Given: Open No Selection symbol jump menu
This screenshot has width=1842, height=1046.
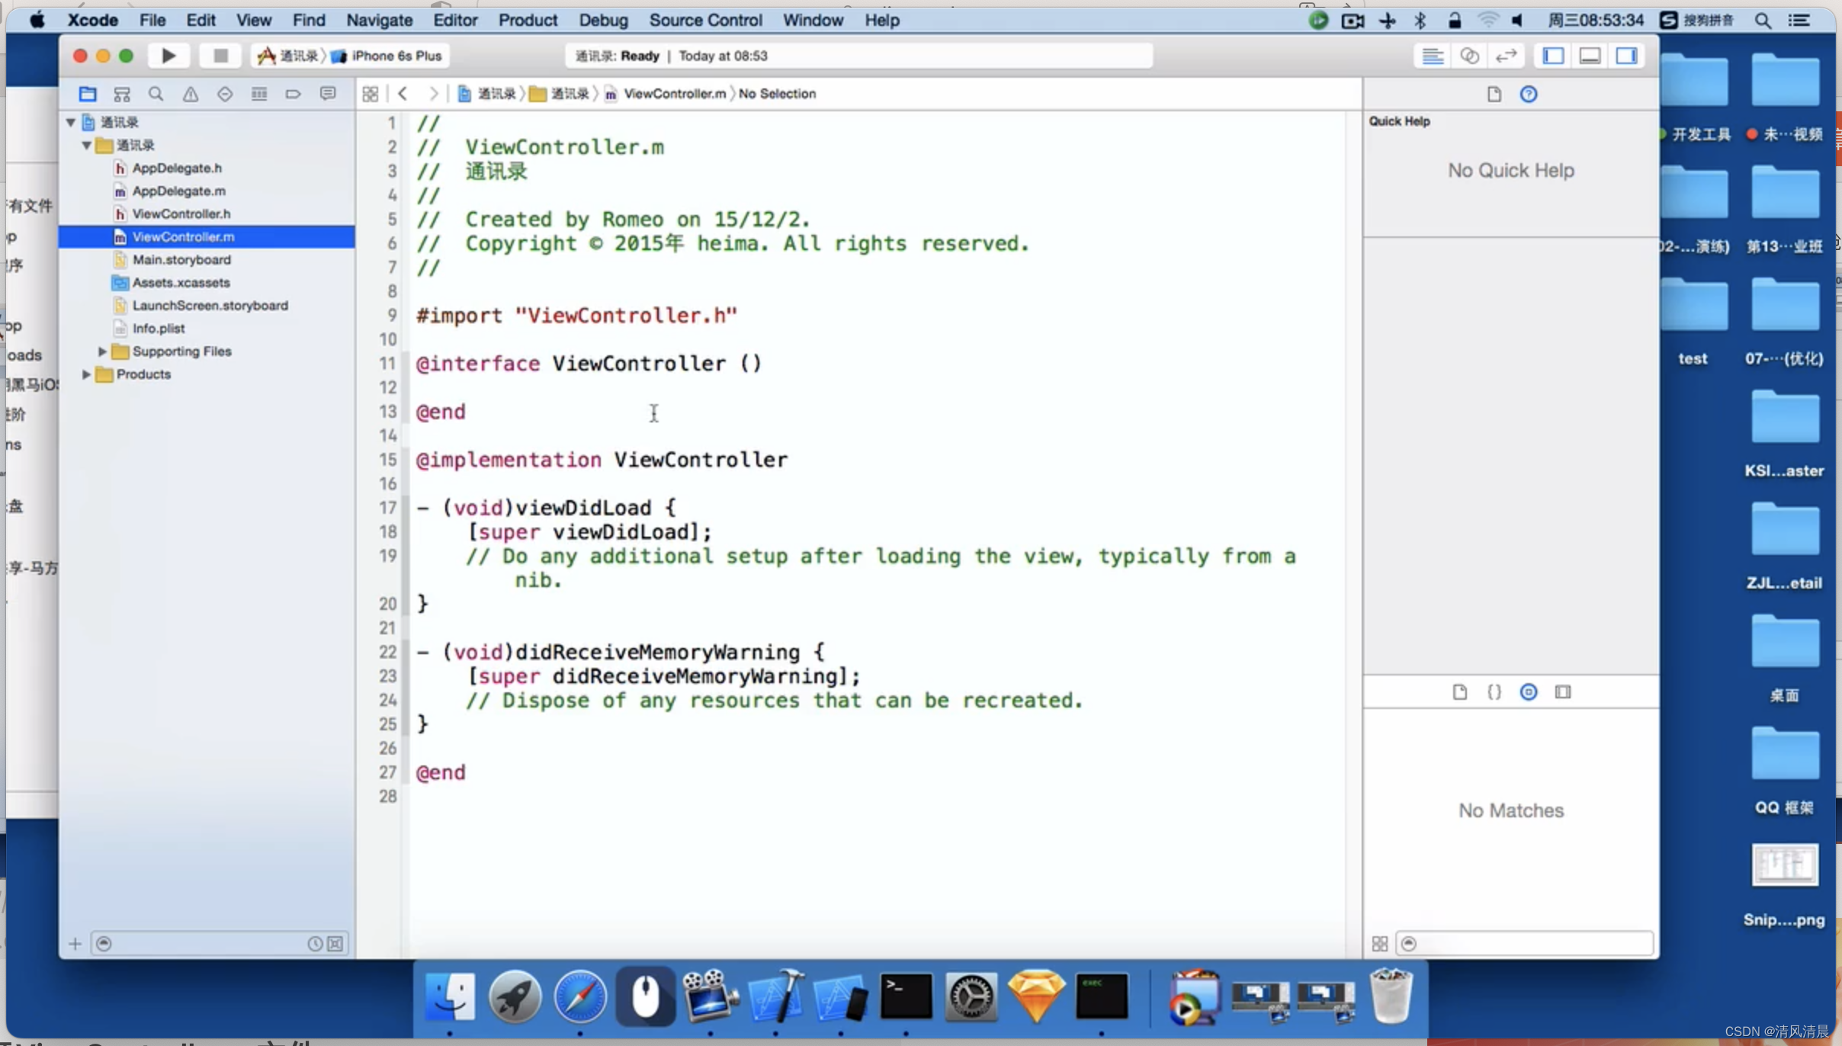Looking at the screenshot, I should coord(777,94).
